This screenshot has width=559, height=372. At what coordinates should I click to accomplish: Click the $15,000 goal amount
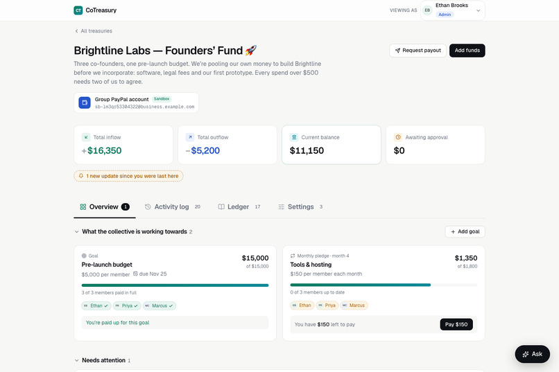click(255, 258)
